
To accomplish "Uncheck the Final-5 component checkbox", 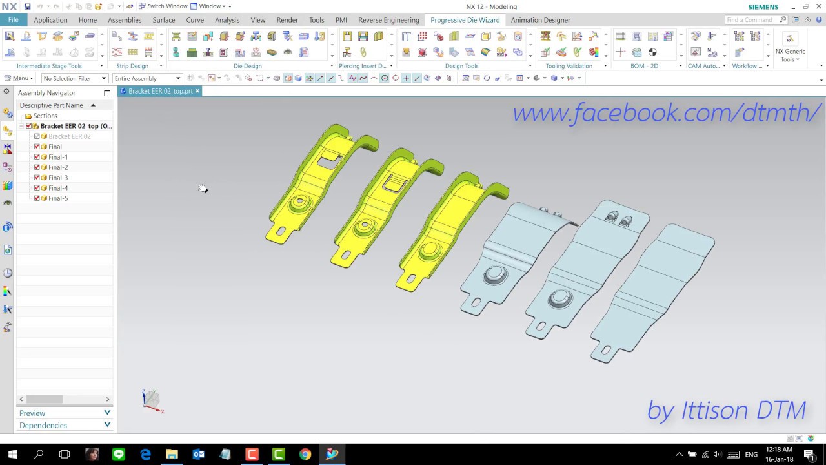I will [x=37, y=198].
